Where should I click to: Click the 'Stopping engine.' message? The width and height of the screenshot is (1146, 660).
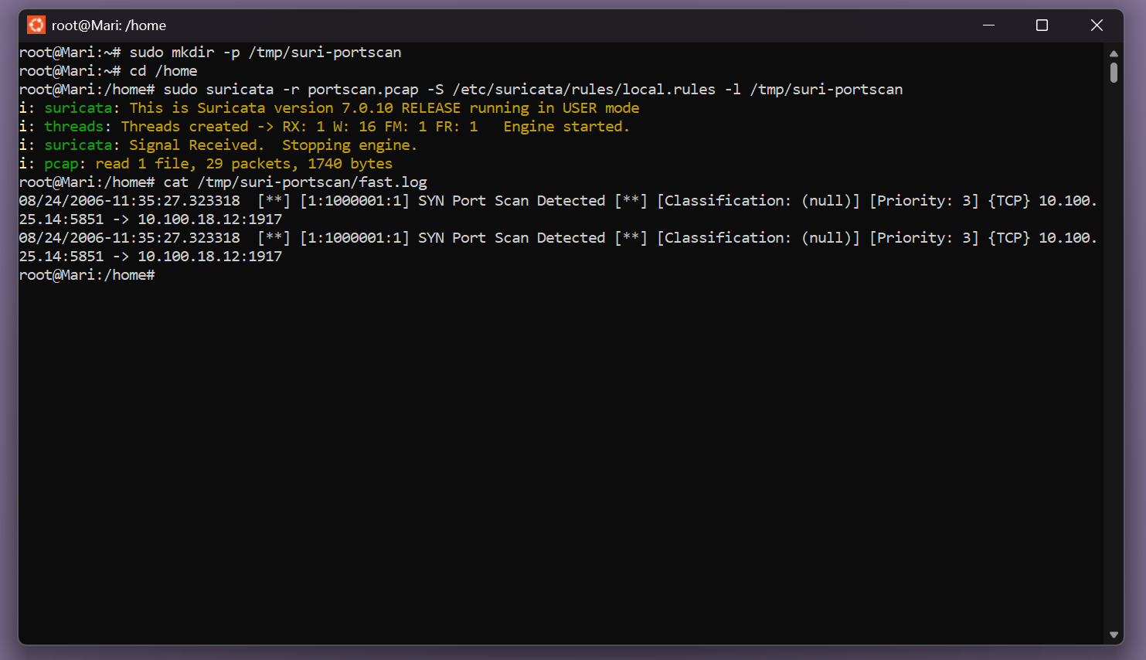click(350, 145)
